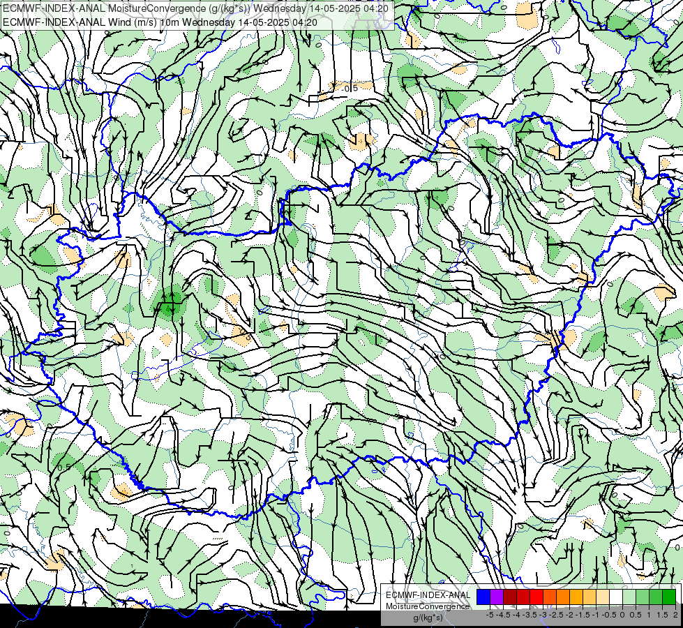This screenshot has height=628, width=683.
Task: Click the ECMWF-INDEX-ANAL label in the legend
Action: click(428, 595)
